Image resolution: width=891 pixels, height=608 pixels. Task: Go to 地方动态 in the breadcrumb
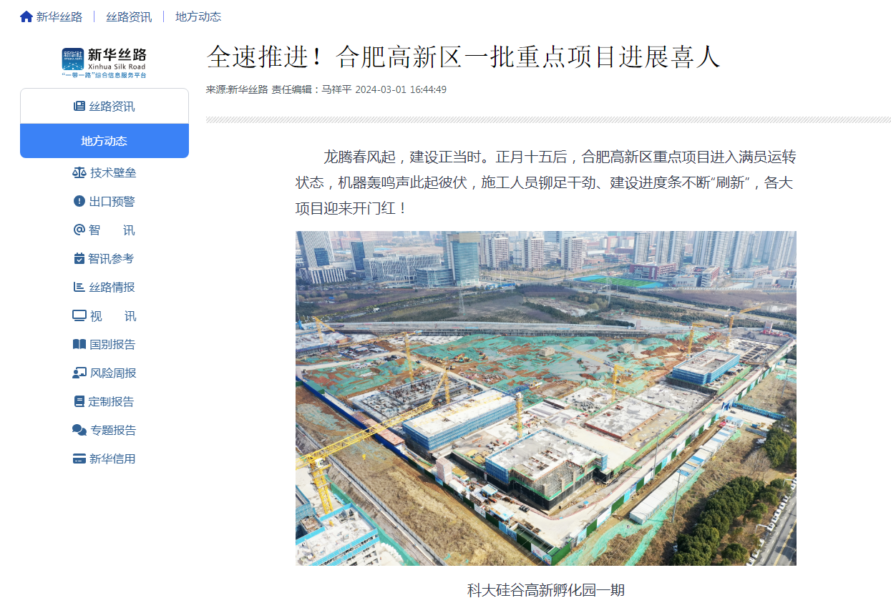point(198,16)
